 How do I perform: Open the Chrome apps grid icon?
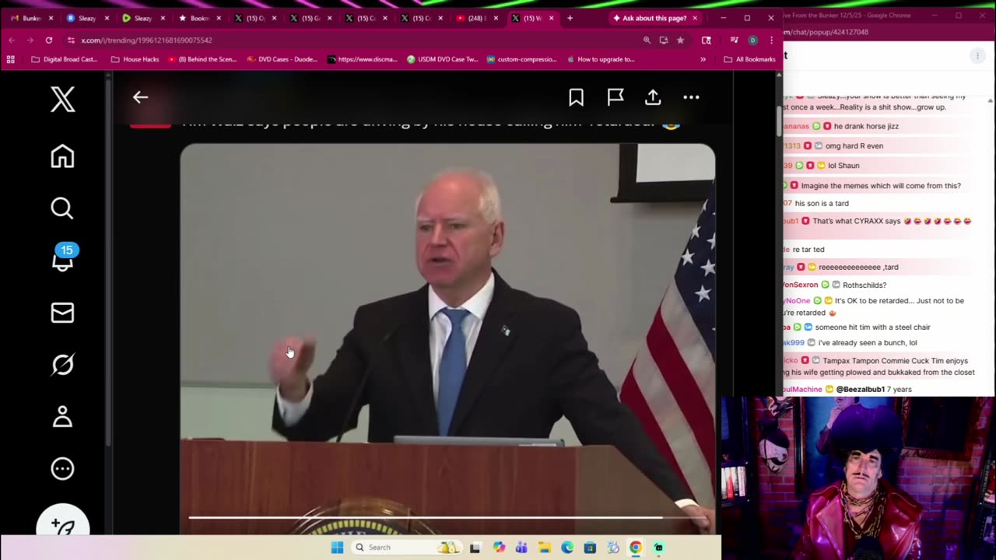tap(10, 59)
